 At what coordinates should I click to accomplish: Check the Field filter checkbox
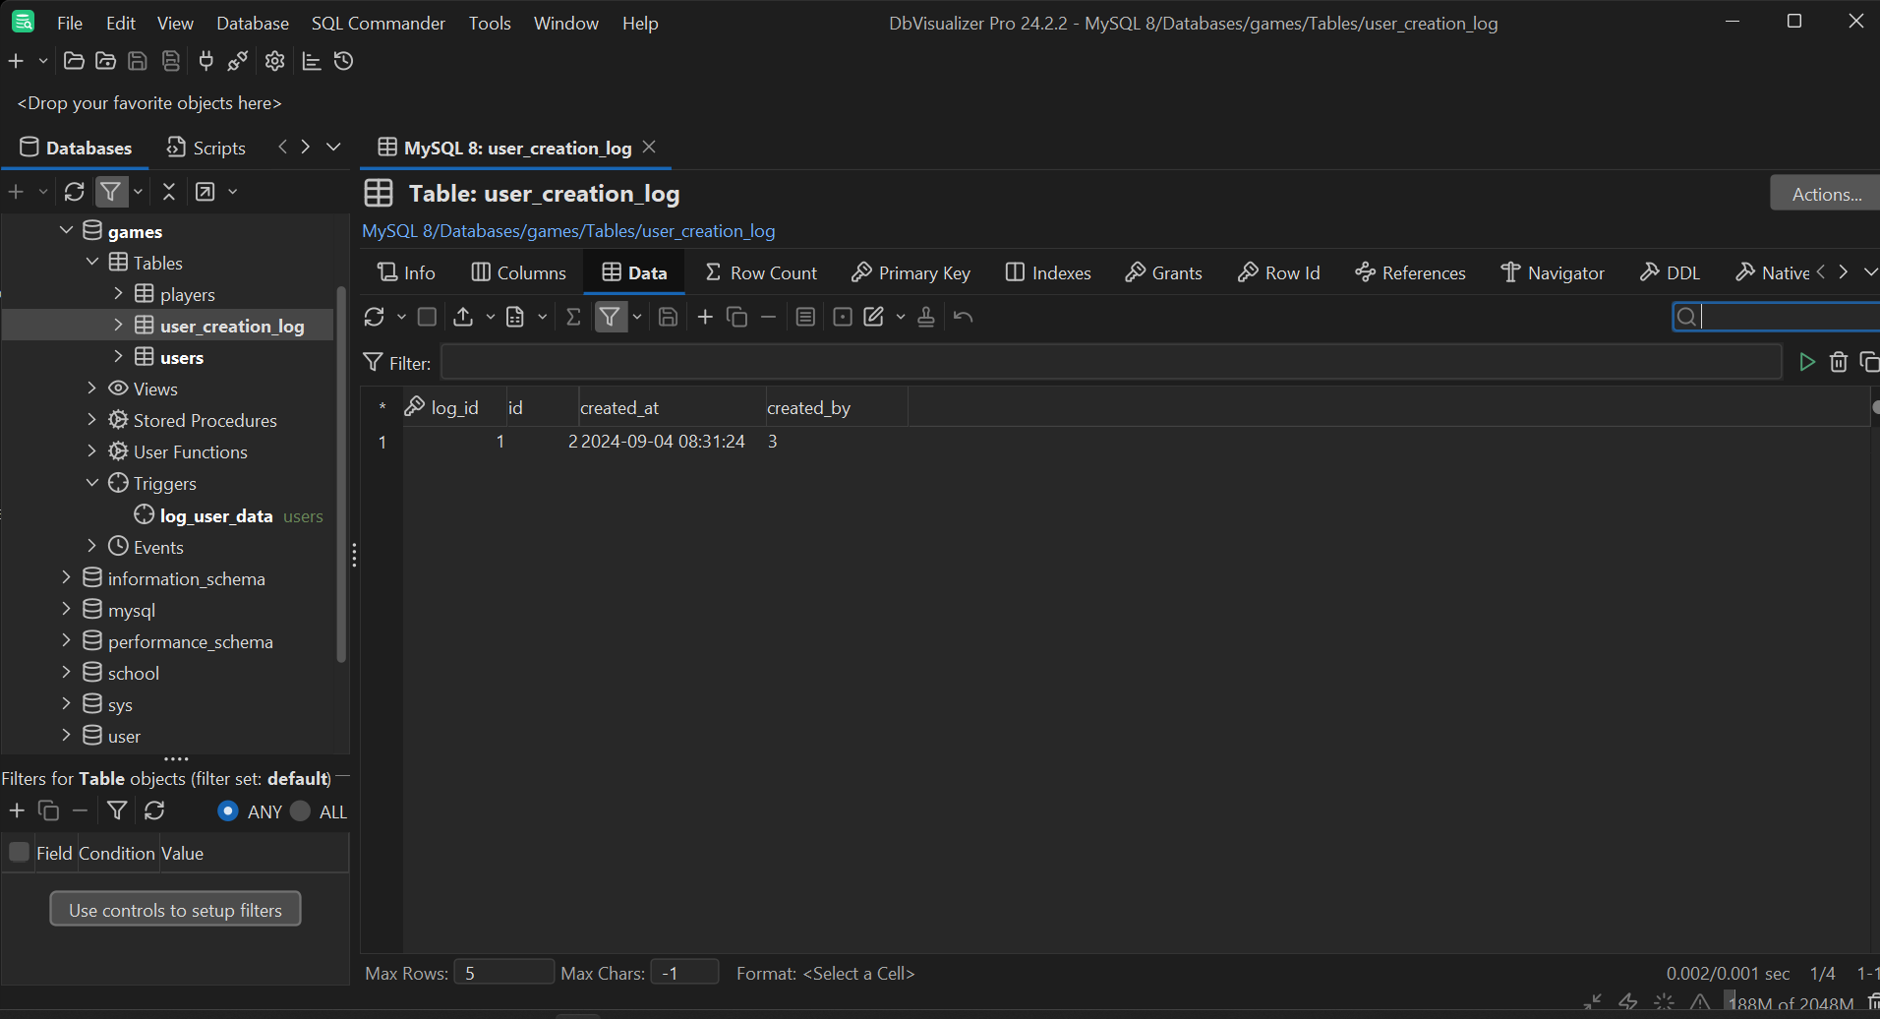click(18, 850)
